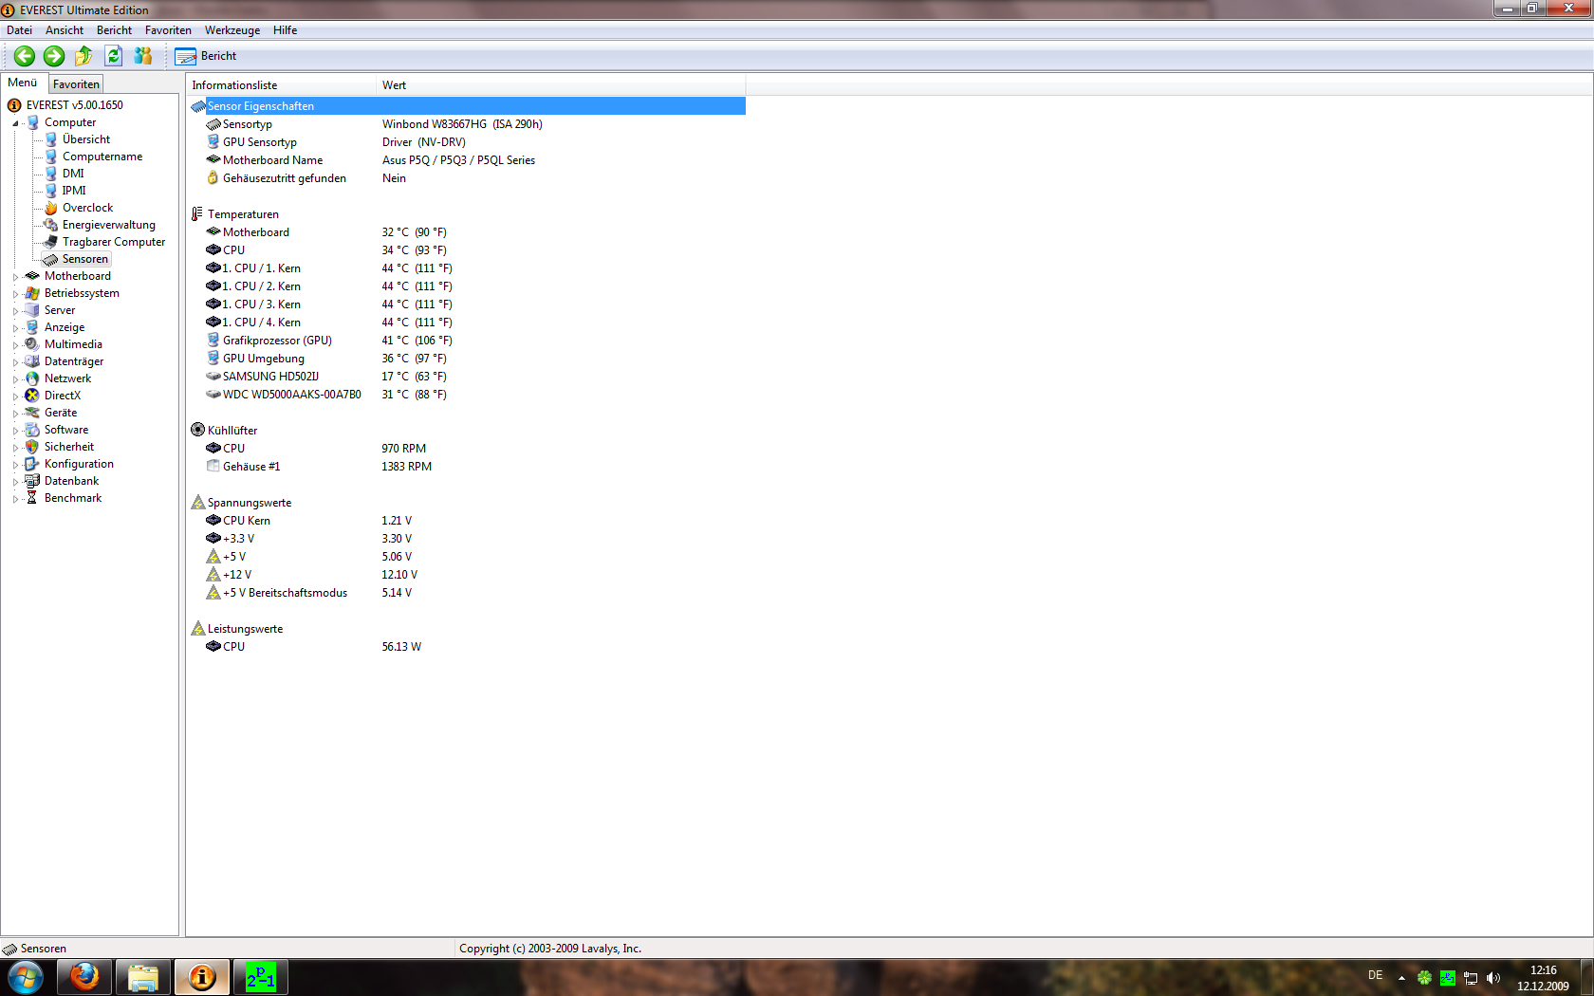1594x996 pixels.
Task: Open Windows Explorer from the taskbar
Action: pyautogui.click(x=143, y=977)
